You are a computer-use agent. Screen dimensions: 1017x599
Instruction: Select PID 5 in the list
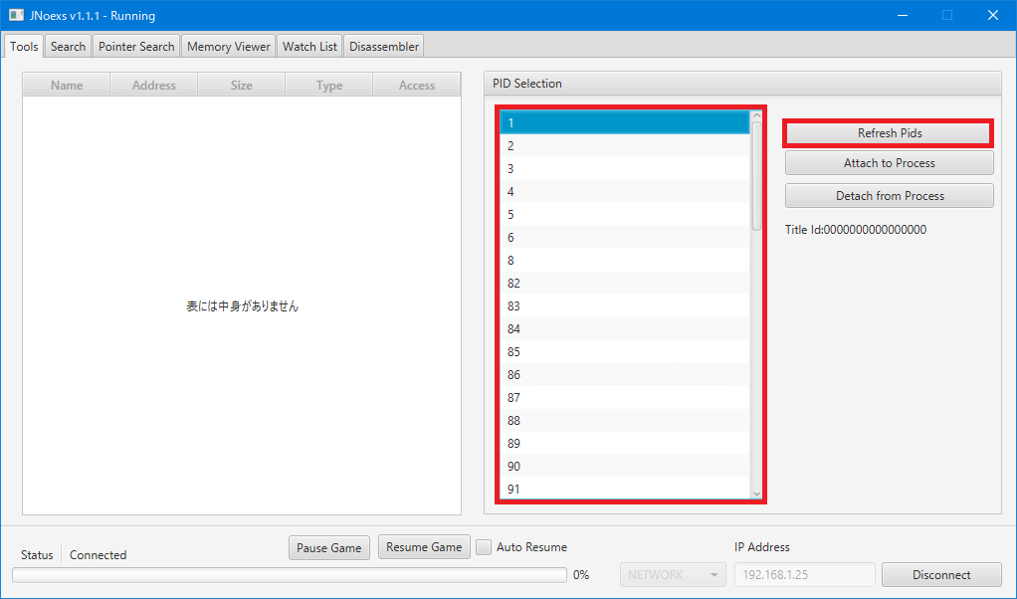pos(625,215)
